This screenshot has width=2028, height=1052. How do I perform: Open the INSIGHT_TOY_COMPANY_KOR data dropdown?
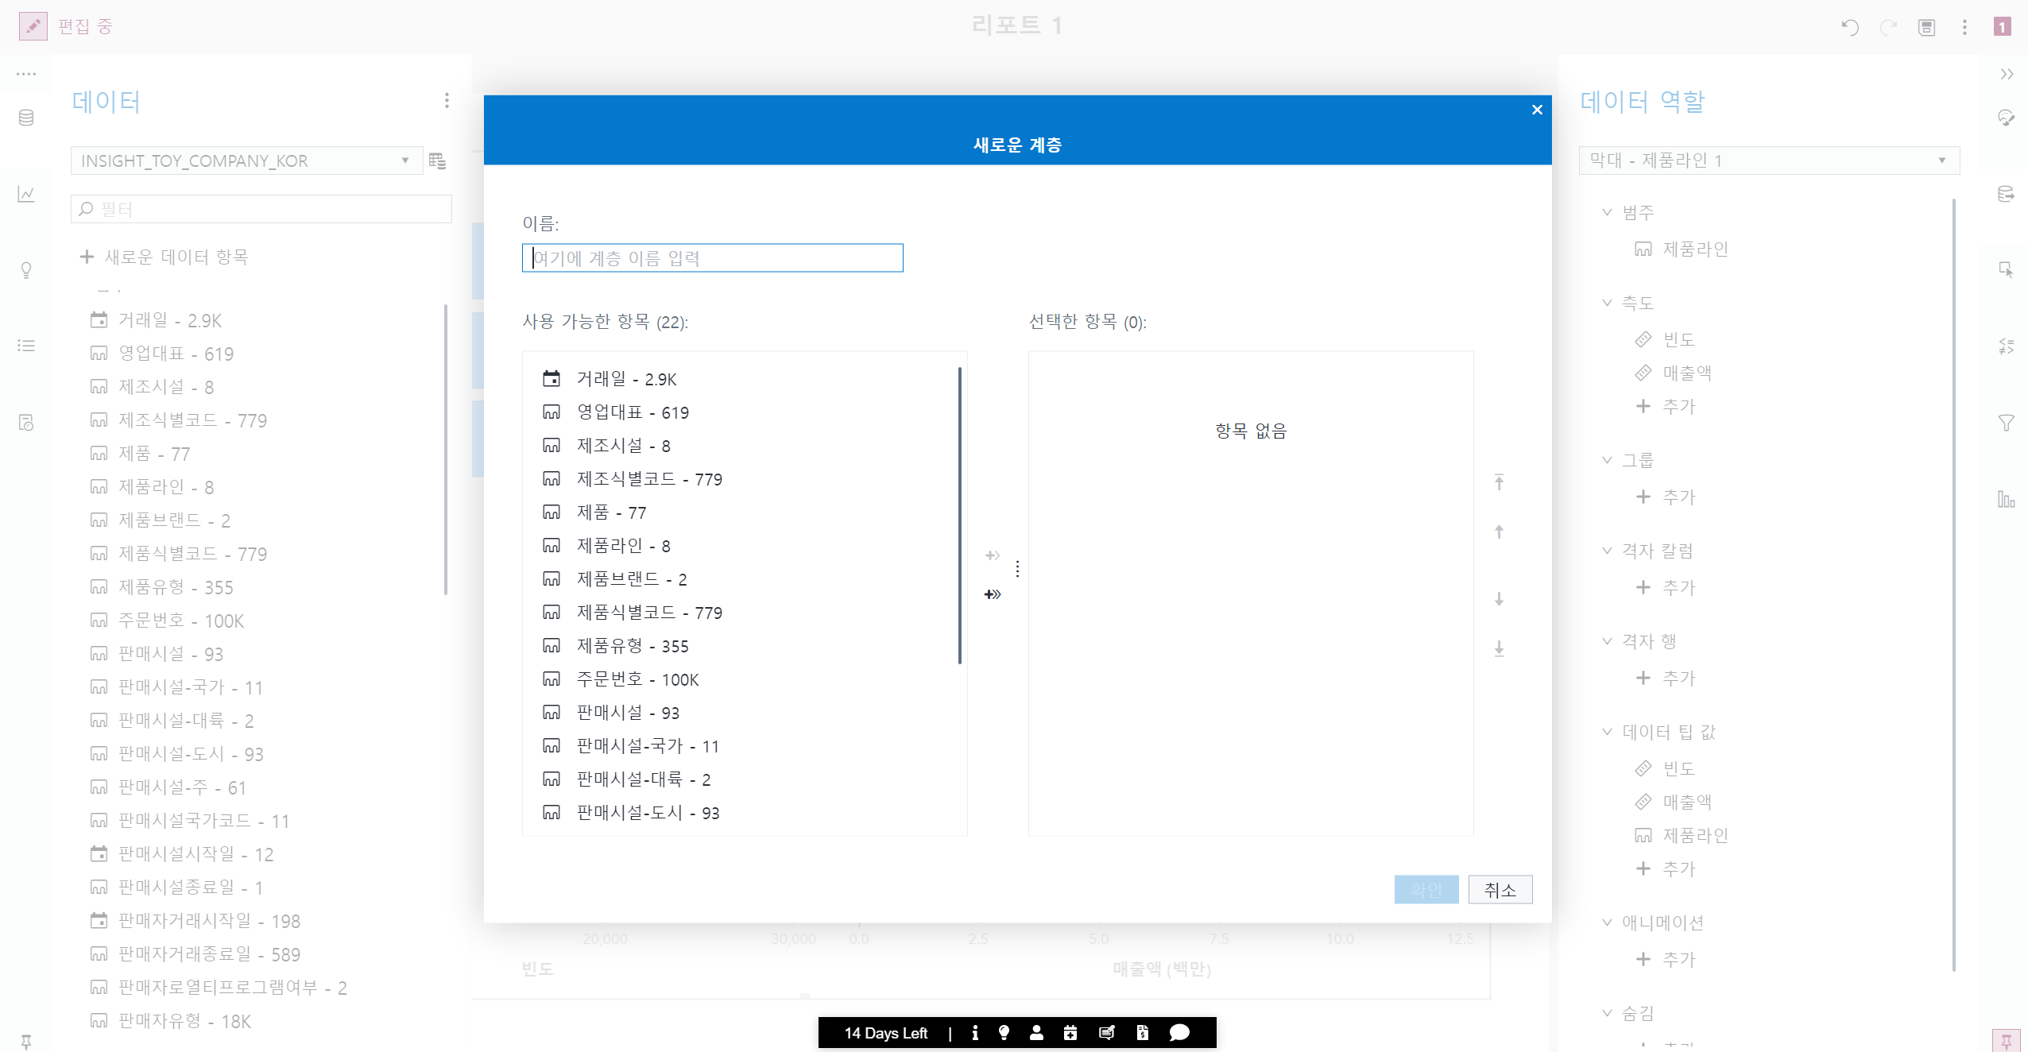pyautogui.click(x=246, y=161)
